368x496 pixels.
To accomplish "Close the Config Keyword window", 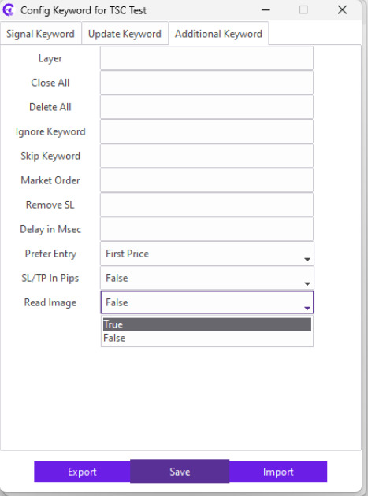I will tap(342, 10).
